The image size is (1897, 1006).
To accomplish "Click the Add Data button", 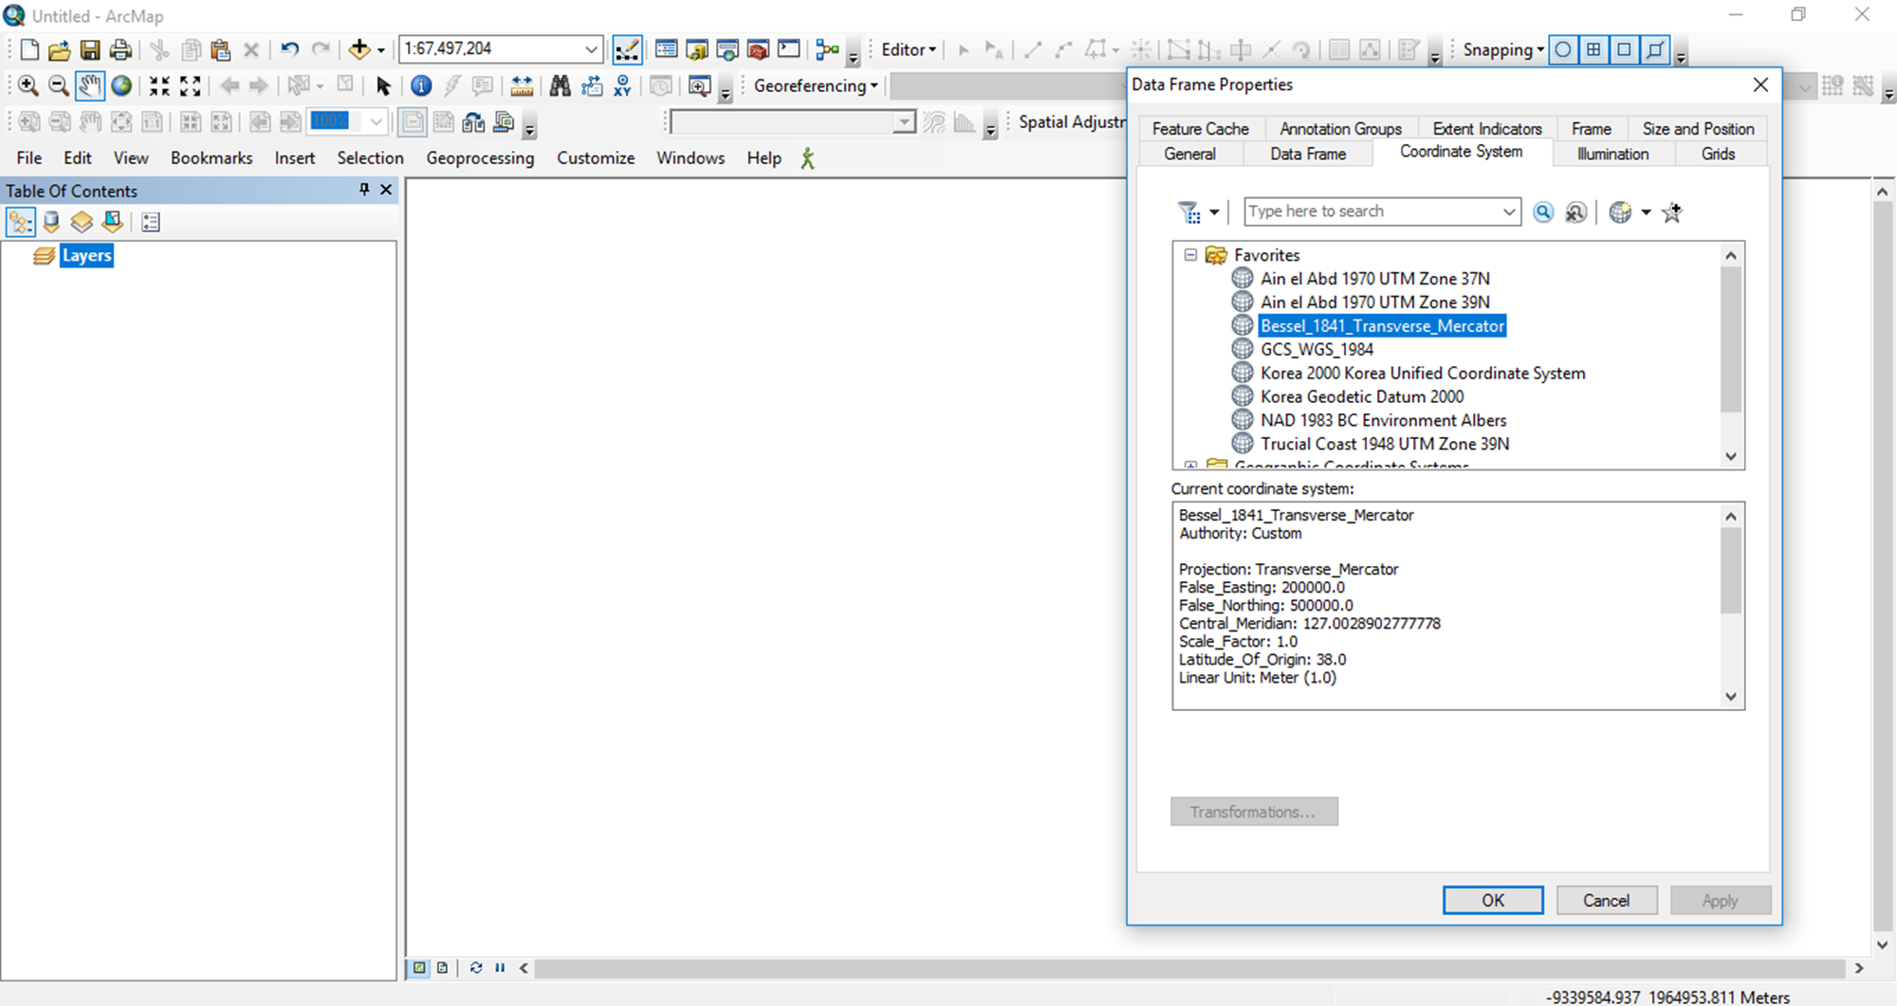I will (359, 49).
